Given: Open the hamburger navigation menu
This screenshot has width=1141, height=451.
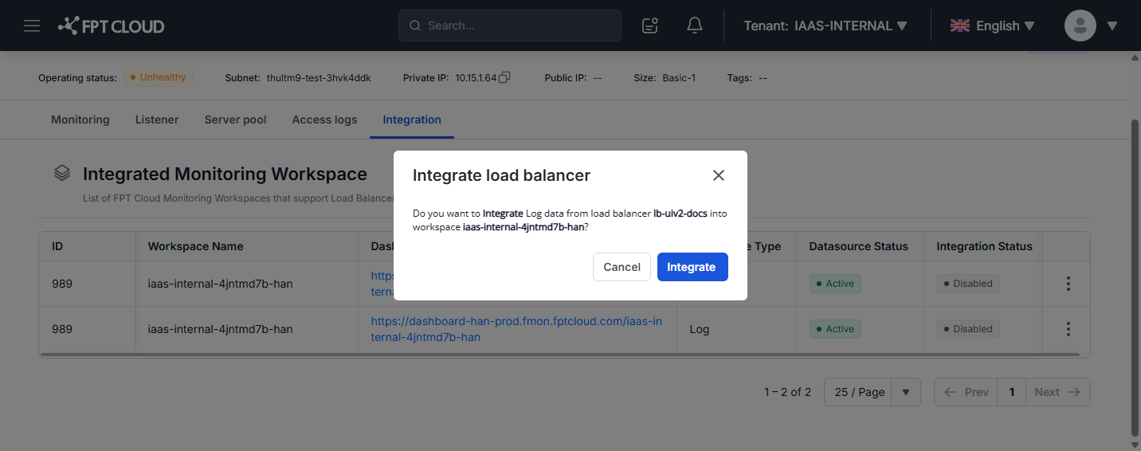Looking at the screenshot, I should (32, 25).
